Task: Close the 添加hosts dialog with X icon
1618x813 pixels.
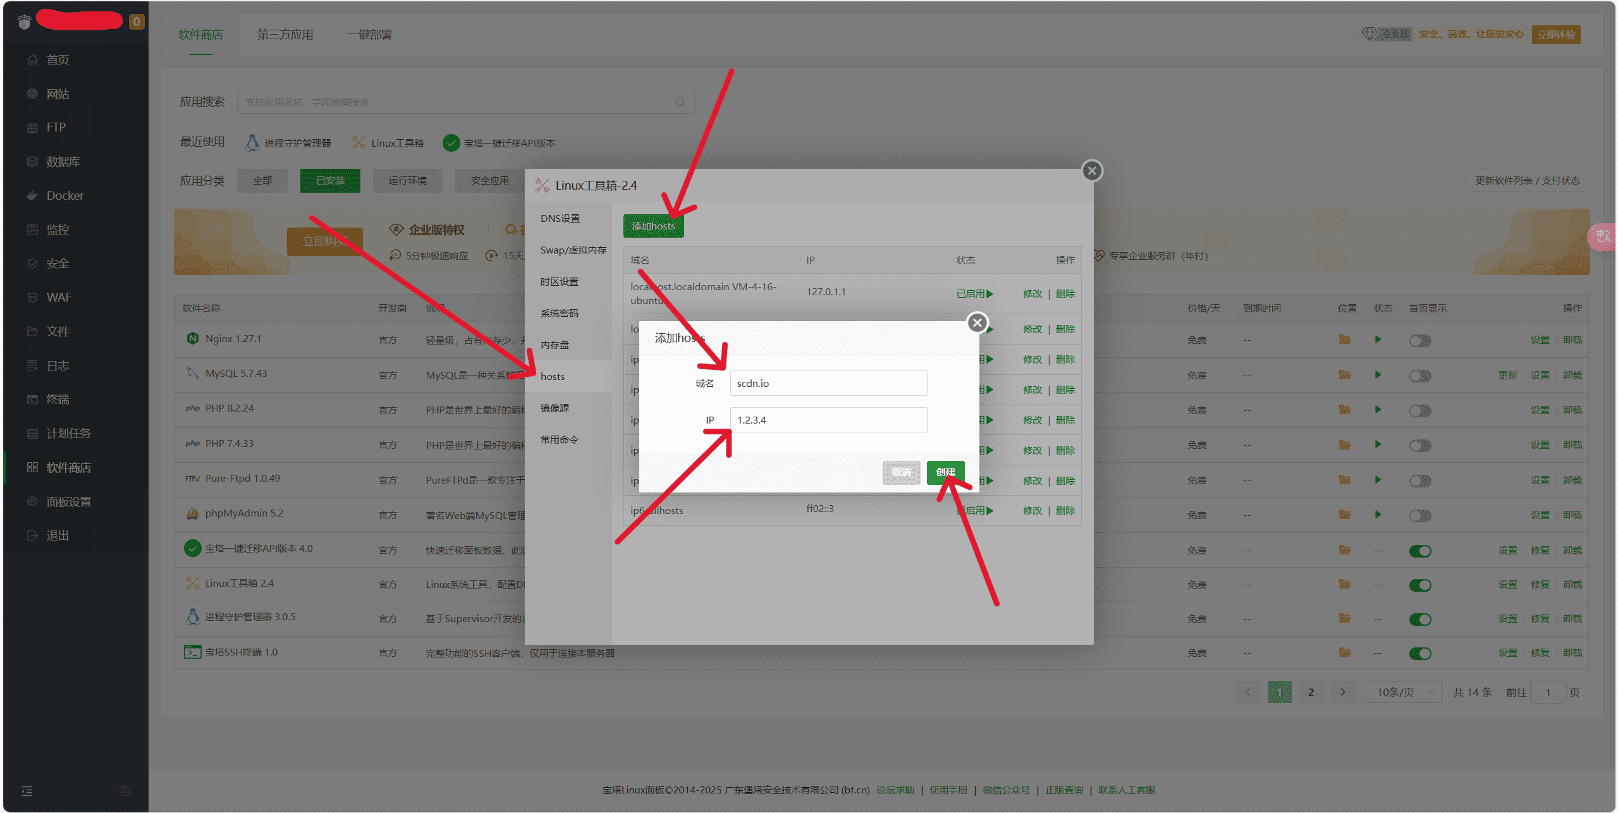Action: (x=978, y=323)
